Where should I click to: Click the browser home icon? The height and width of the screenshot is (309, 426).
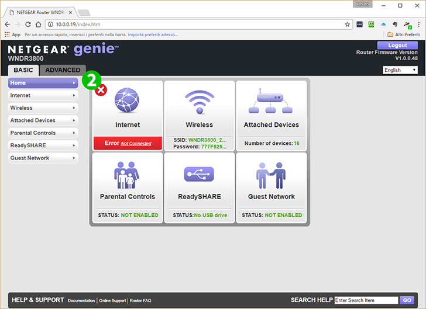click(38, 25)
